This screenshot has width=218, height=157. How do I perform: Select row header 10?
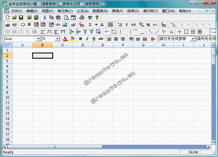[7, 97]
